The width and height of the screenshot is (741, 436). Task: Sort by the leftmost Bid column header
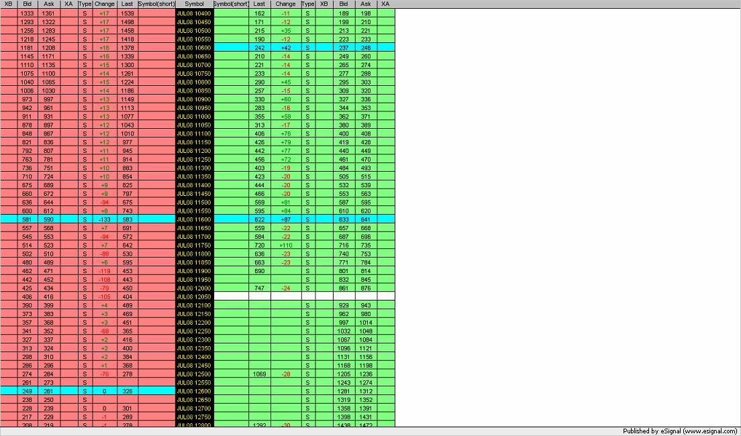click(27, 4)
